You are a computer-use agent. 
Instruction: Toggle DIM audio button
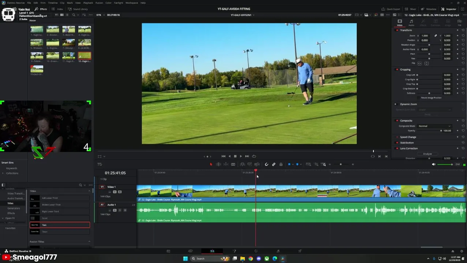[x=457, y=164]
